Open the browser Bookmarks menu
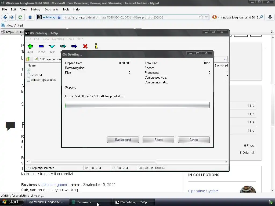 tap(51, 9)
